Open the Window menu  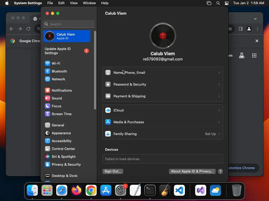[x=89, y=3]
